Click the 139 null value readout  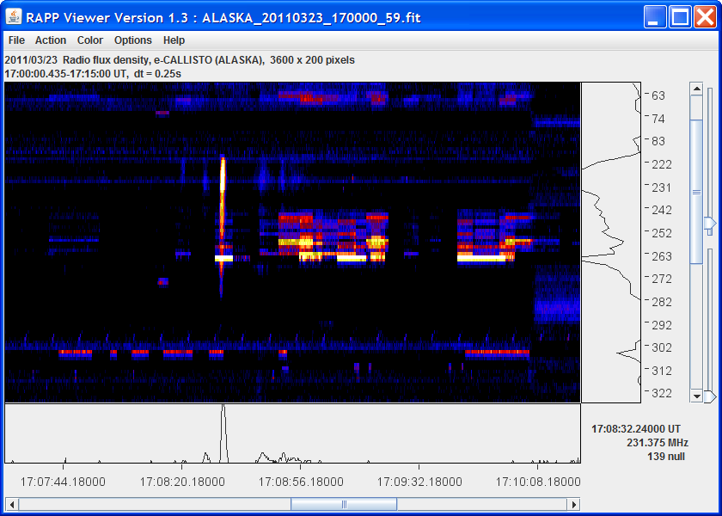coord(666,457)
